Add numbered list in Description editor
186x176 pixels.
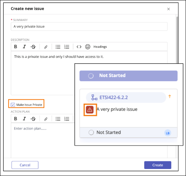[x=67, y=47]
